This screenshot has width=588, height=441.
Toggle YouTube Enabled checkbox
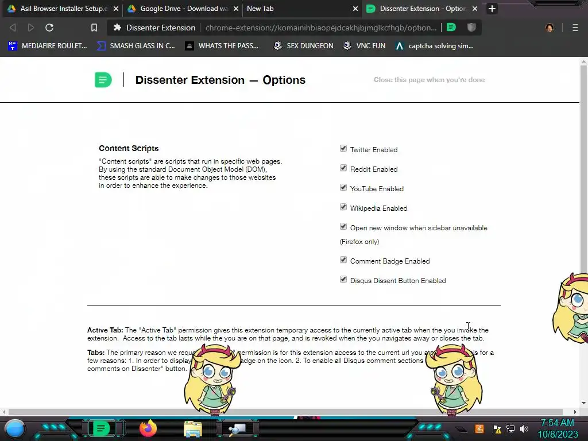click(343, 188)
